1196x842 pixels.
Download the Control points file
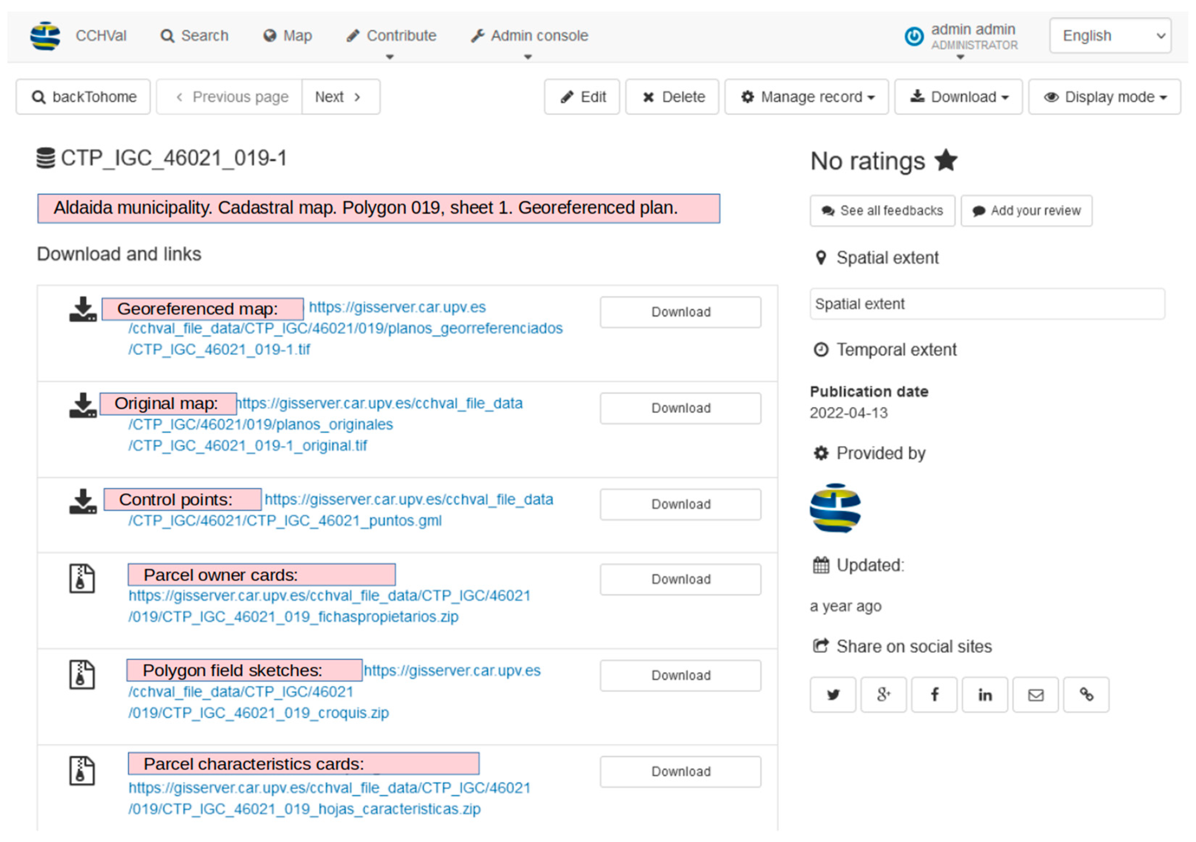click(680, 504)
